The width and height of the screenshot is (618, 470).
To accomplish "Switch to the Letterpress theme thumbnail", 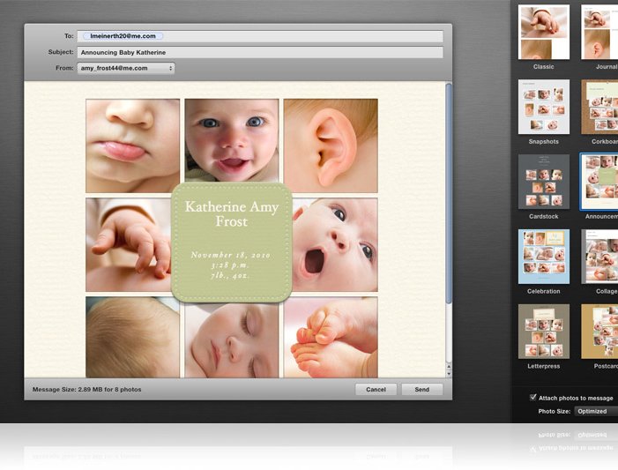I will tap(544, 332).
